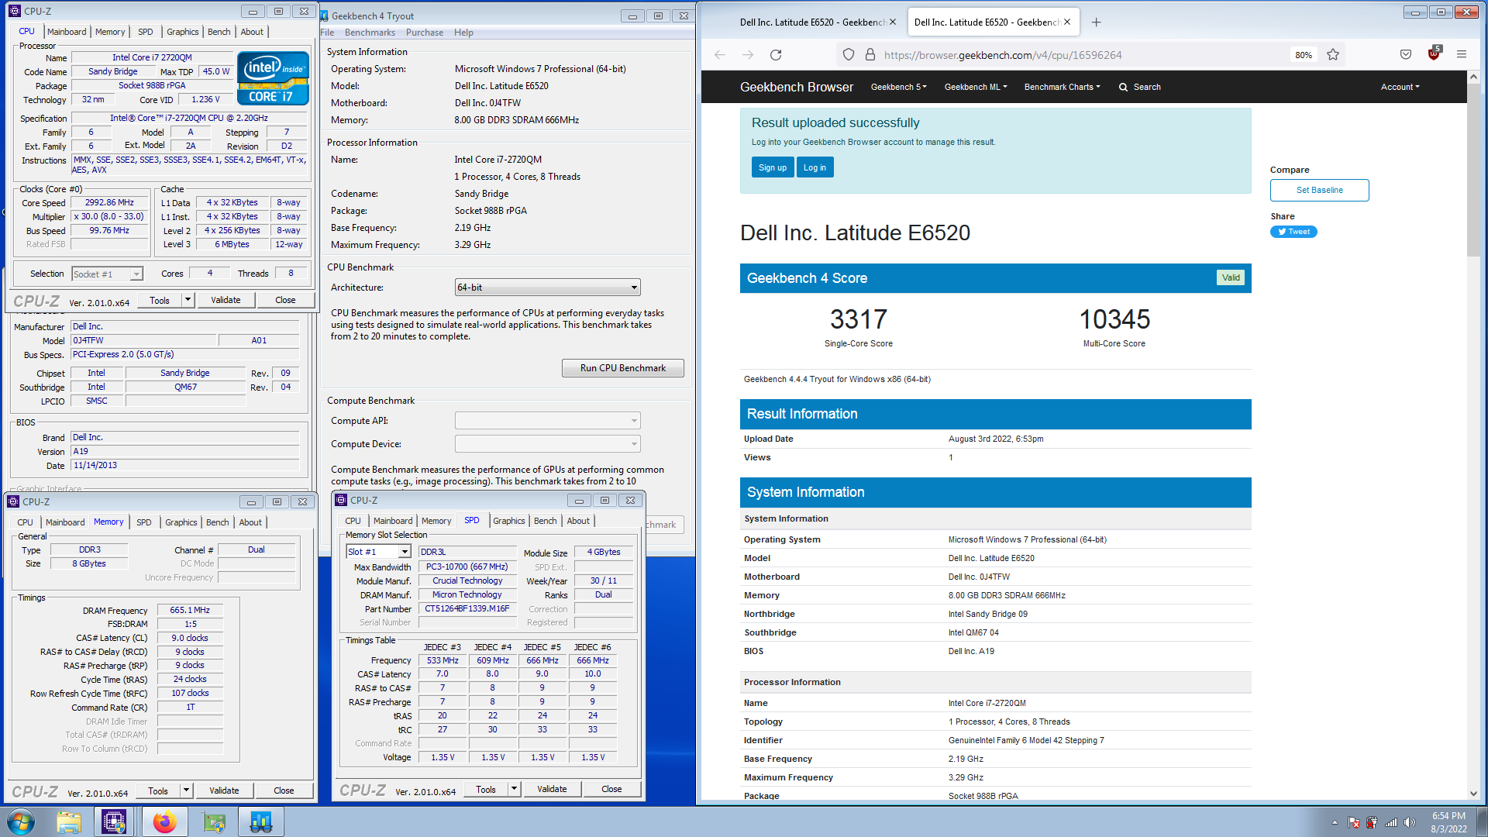Image resolution: width=1488 pixels, height=837 pixels.
Task: Click the Save to Pocket icon
Action: pyautogui.click(x=1406, y=55)
